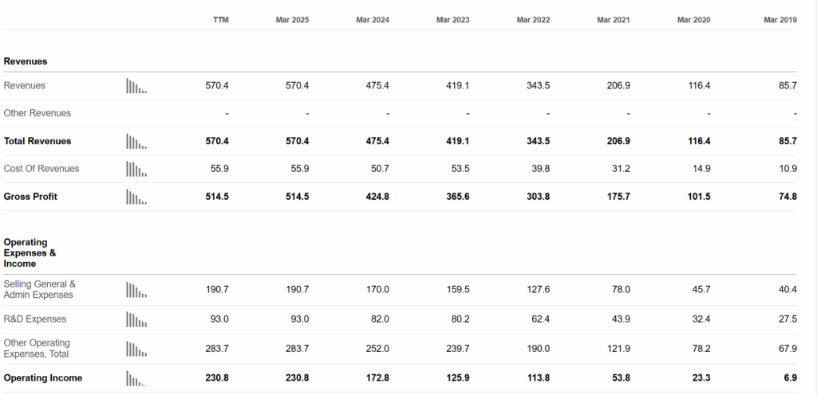Select the Cost Of Revenues row label

(41, 169)
